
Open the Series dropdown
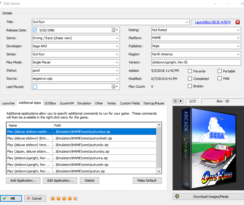tap(117, 54)
